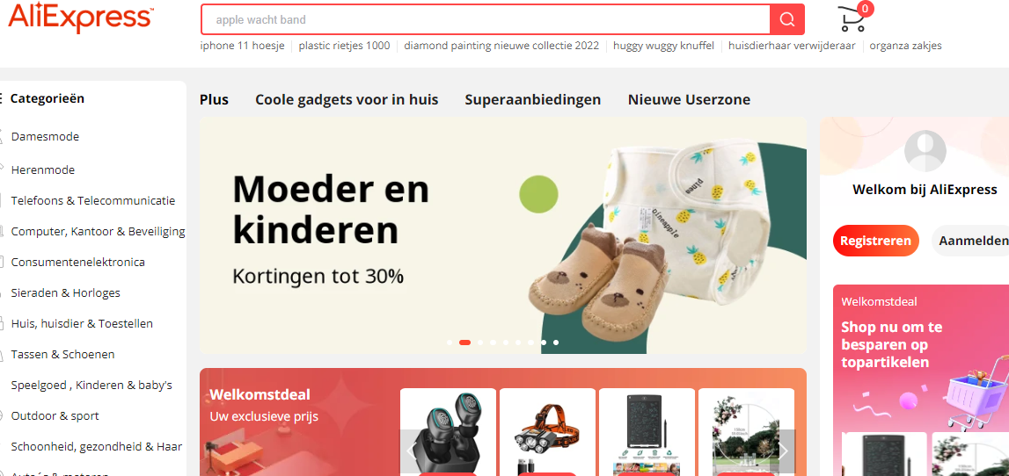This screenshot has height=476, width=1009.
Task: Click the Registreren button
Action: (876, 241)
